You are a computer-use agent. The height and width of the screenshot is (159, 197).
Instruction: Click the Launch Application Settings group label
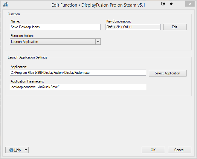pos(28,57)
